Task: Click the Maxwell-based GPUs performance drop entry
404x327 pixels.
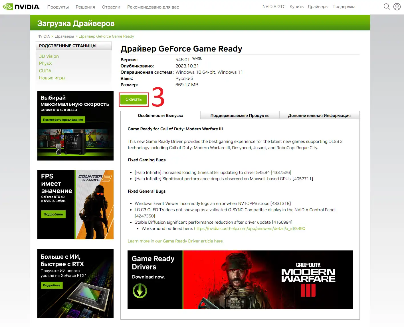Action: [224, 179]
